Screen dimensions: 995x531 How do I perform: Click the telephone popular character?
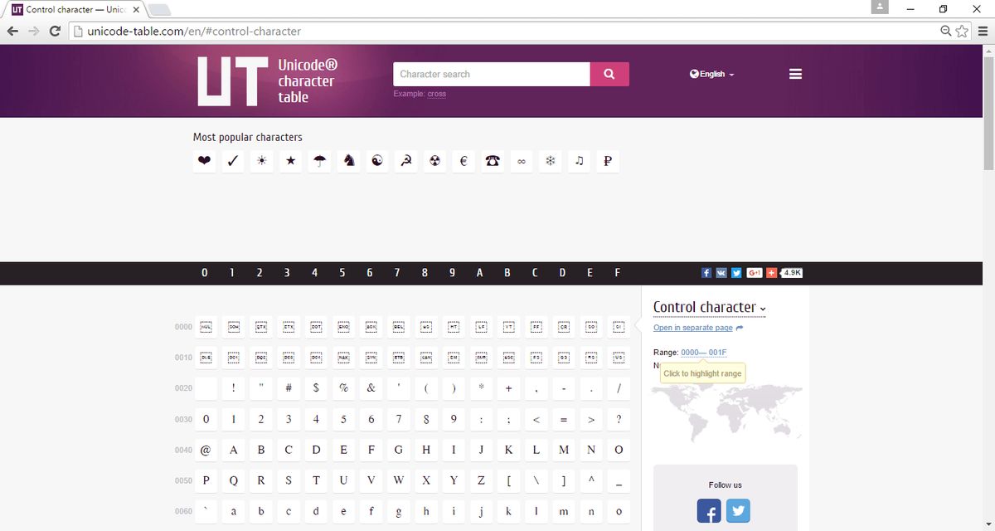492,161
